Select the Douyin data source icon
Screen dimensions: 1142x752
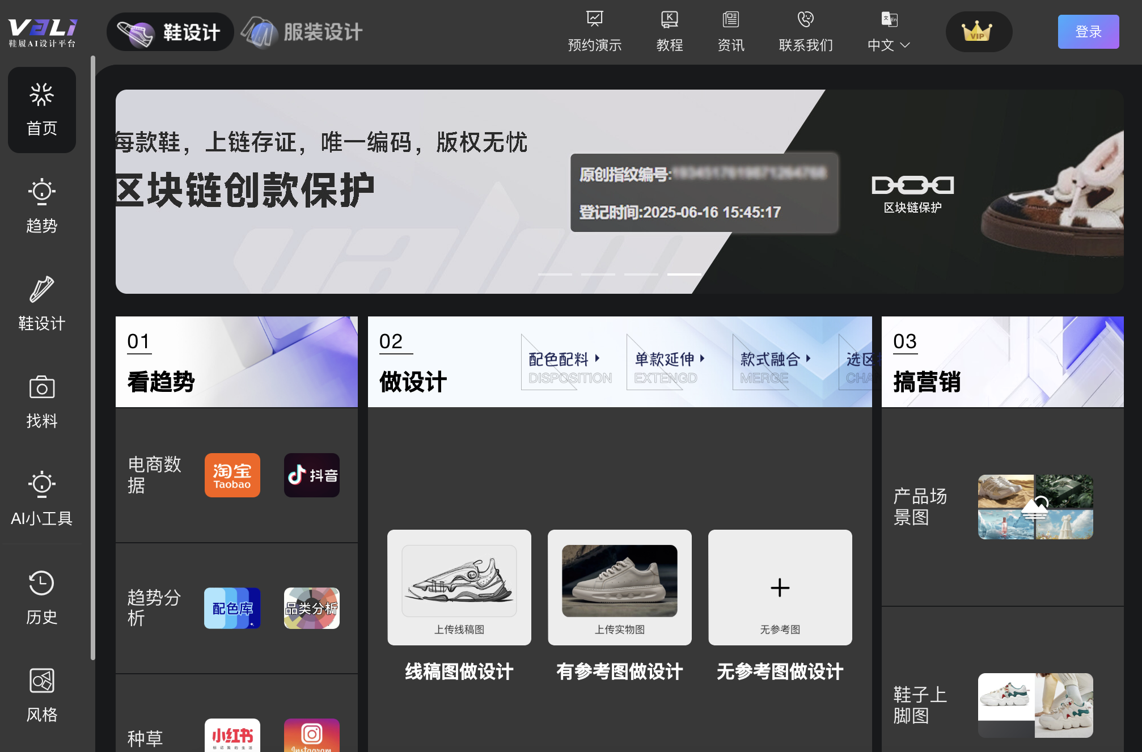coord(311,475)
